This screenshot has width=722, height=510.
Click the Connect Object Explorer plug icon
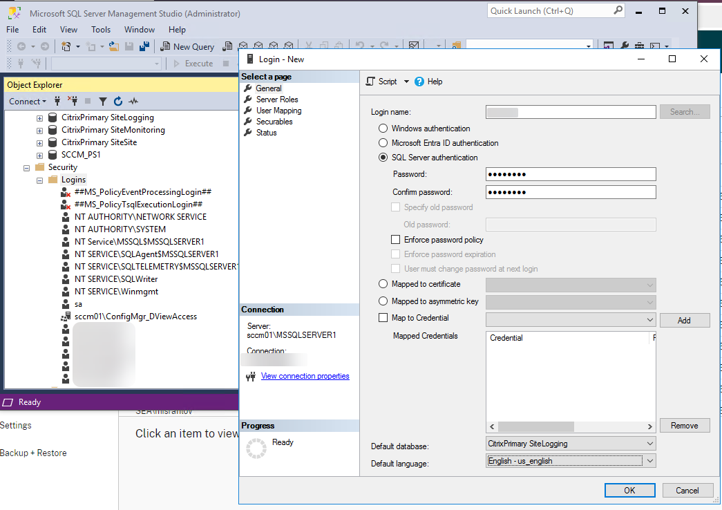click(x=57, y=101)
